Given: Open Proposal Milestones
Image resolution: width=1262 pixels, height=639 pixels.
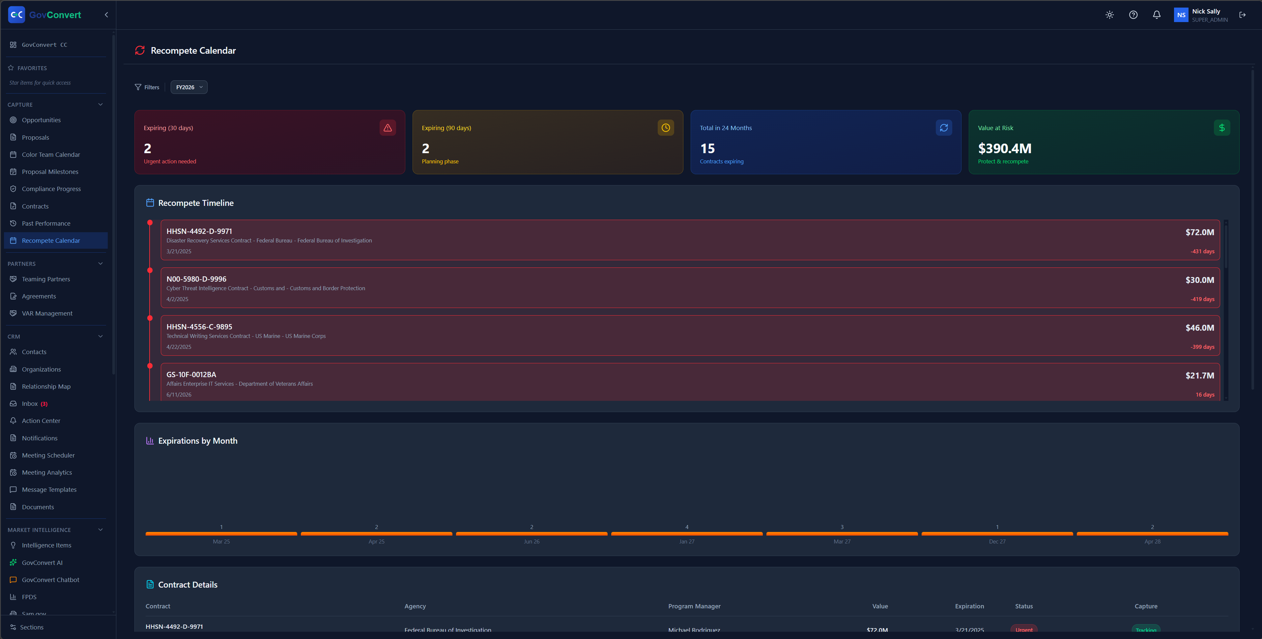Looking at the screenshot, I should pos(55,172).
